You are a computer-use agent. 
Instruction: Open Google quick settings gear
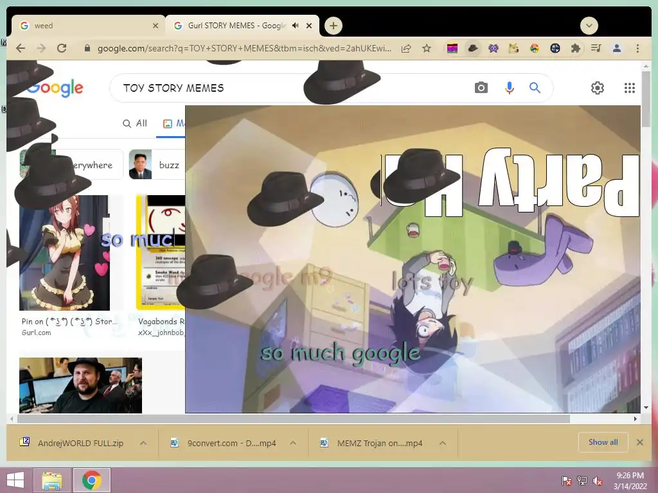pos(597,87)
